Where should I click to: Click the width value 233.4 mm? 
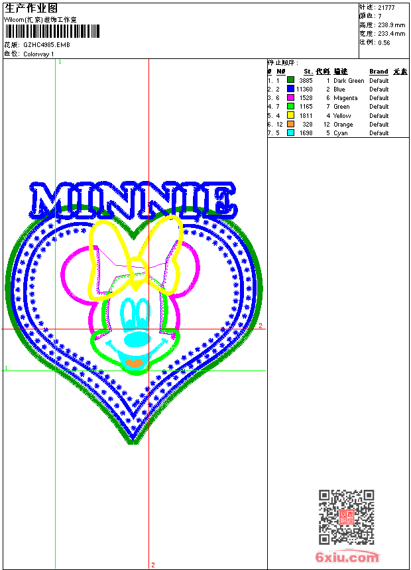click(392, 34)
